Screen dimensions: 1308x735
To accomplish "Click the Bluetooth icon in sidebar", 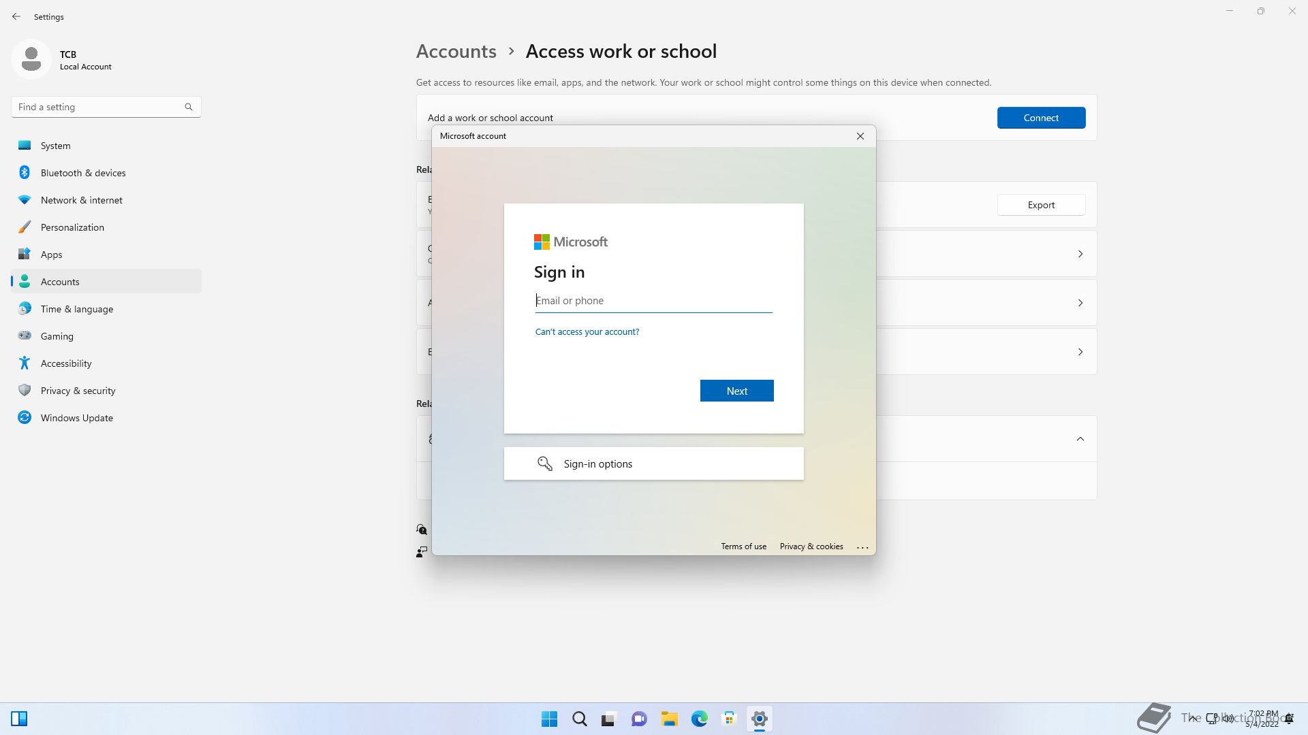I will coord(25,172).
